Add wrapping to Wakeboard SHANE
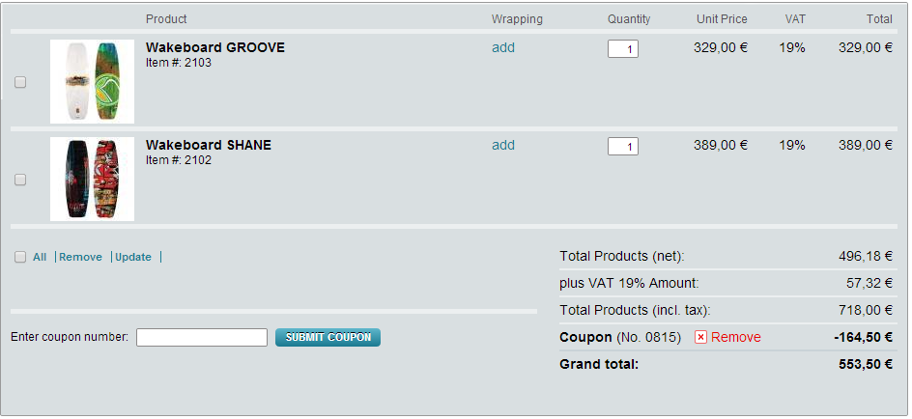 click(503, 145)
